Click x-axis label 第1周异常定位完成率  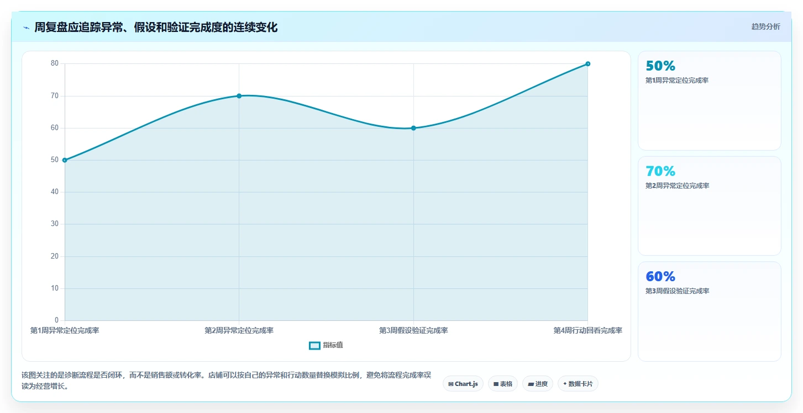[65, 330]
